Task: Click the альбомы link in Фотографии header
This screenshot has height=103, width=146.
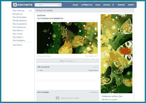Action: [94, 92]
